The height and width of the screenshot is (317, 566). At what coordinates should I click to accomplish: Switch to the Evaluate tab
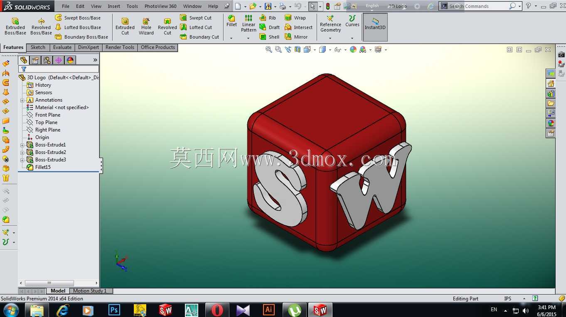pos(62,47)
